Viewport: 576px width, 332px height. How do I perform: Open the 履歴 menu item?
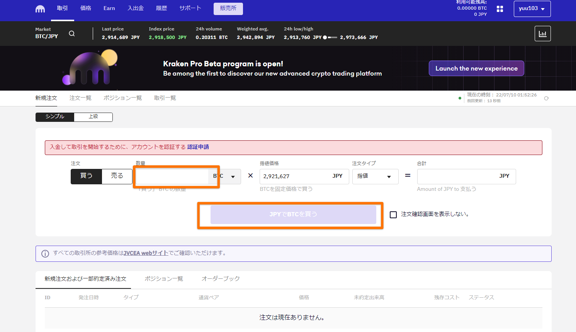click(x=161, y=8)
